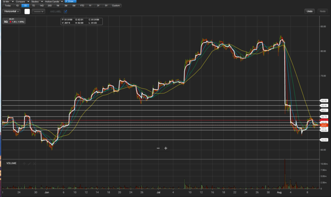Zoom out the chart with minus icon

click(x=158, y=148)
